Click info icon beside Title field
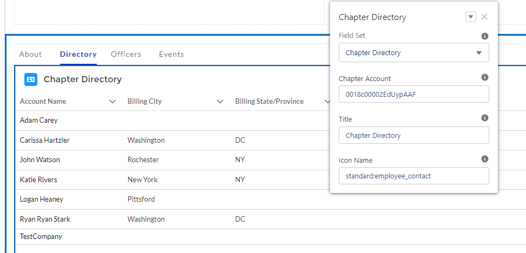This screenshot has height=253, width=526. click(485, 118)
